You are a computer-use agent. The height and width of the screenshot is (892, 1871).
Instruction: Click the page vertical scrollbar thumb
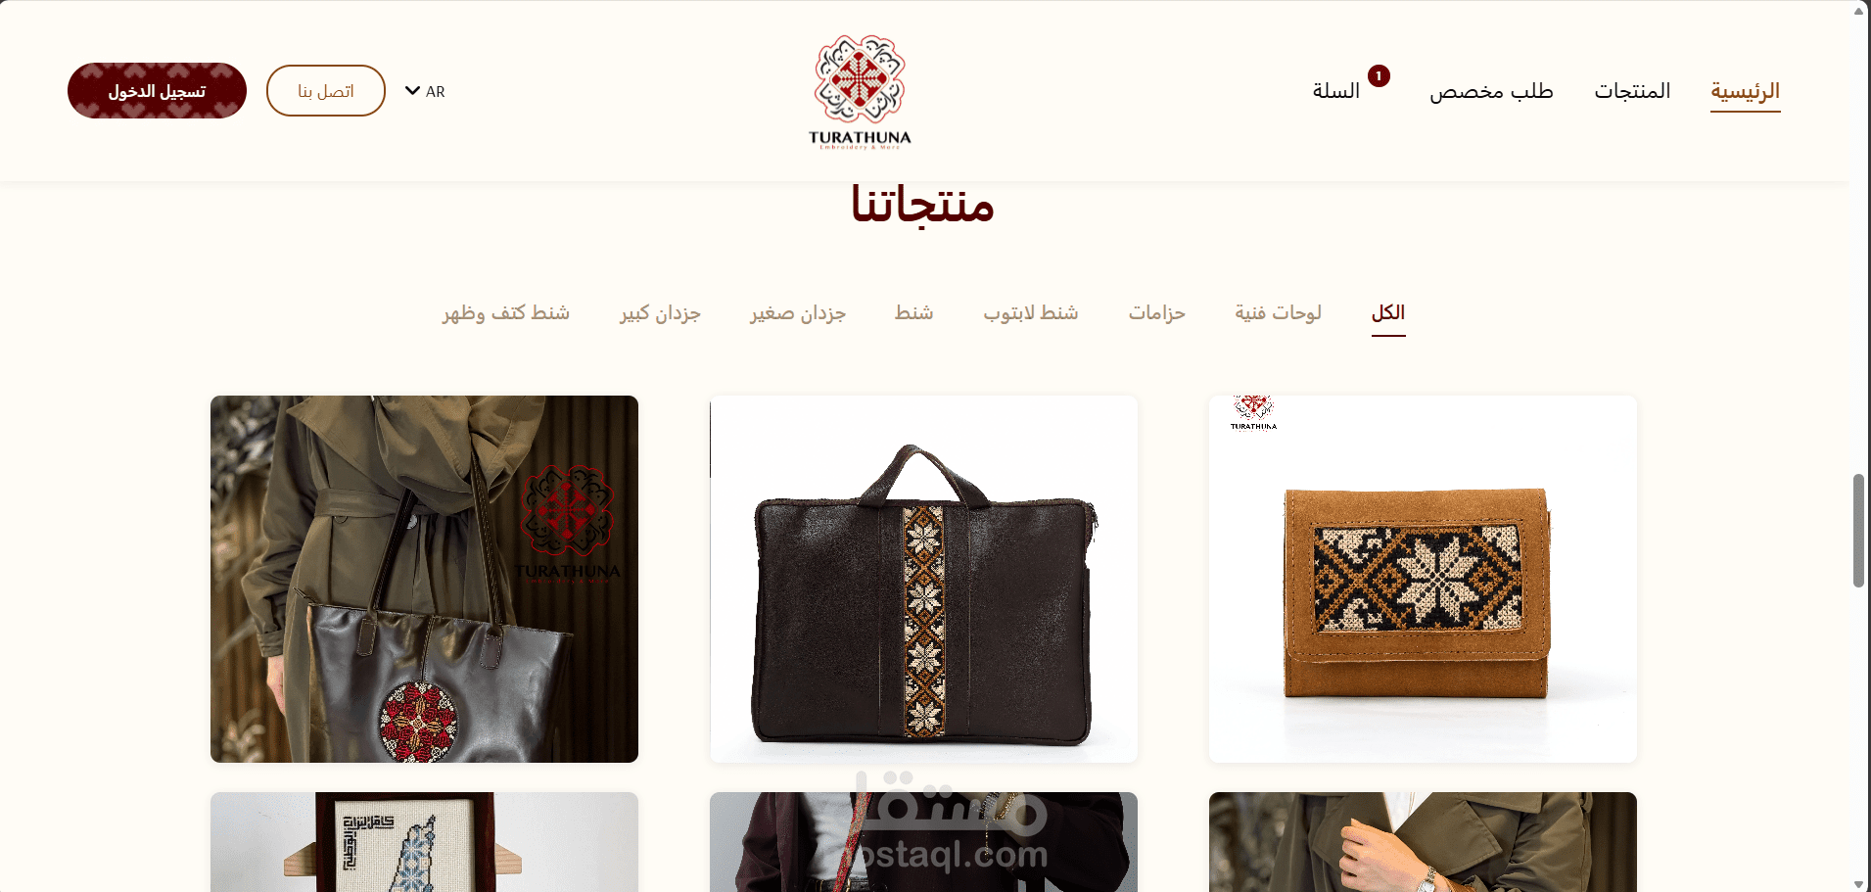[1858, 530]
